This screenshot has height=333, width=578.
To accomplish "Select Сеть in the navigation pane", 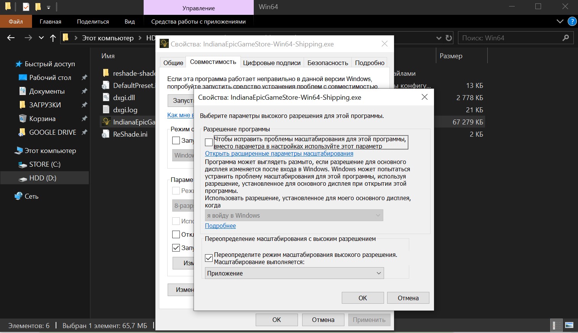I will click(x=31, y=196).
